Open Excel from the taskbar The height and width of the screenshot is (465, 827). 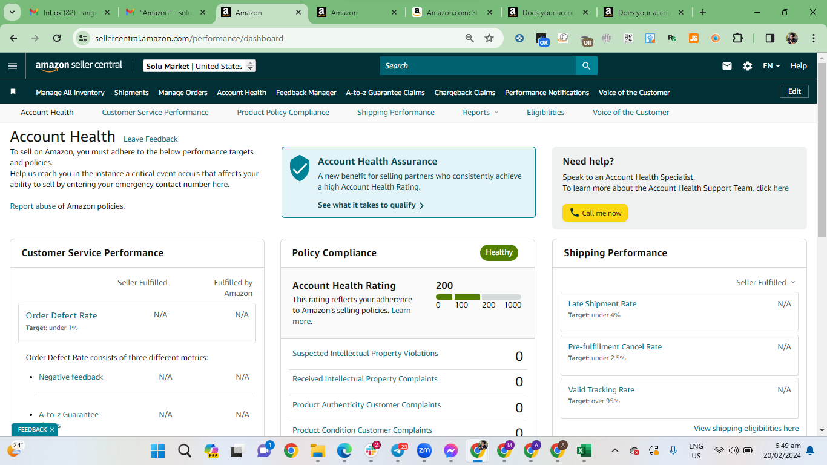584,450
